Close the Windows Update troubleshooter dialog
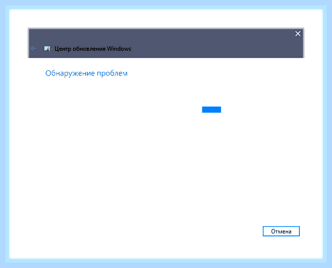This screenshot has height=268, width=332. 298,34
